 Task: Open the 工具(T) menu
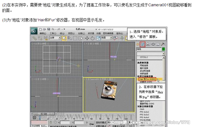point(53,33)
